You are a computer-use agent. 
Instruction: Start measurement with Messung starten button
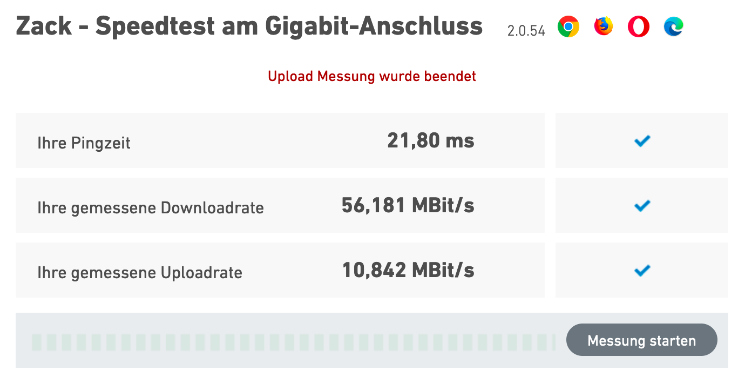(641, 340)
